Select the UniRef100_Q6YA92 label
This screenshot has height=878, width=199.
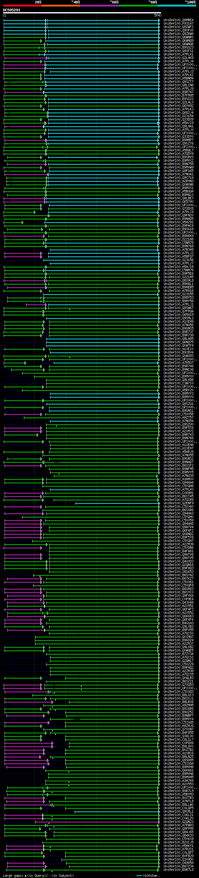(178, 106)
